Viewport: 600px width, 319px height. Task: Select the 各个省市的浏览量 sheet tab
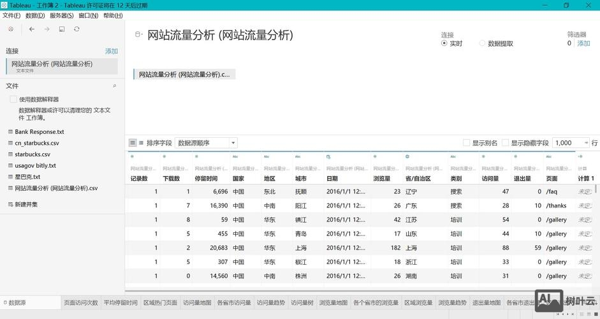pyautogui.click(x=376, y=302)
